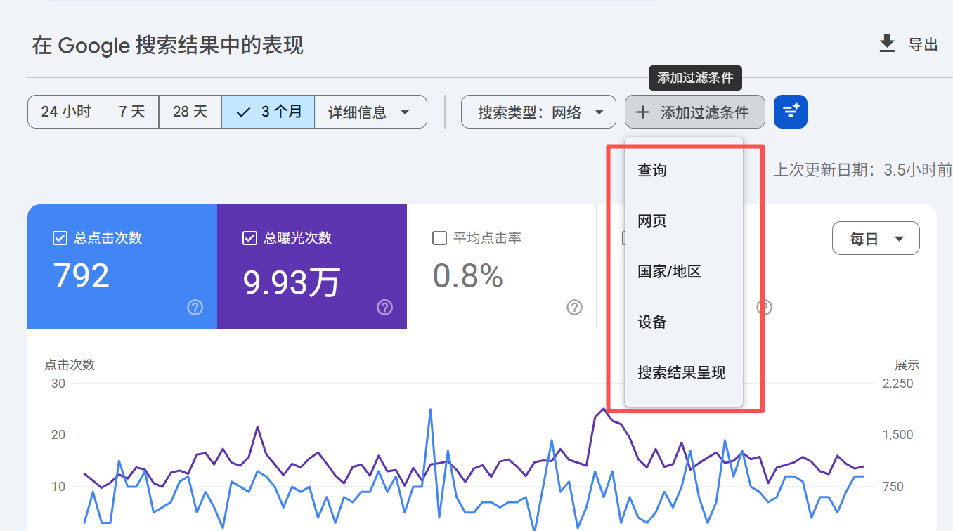Image resolution: width=953 pixels, height=531 pixels.
Task: Toggle the 总曝光次数 checkbox
Action: tap(249, 238)
